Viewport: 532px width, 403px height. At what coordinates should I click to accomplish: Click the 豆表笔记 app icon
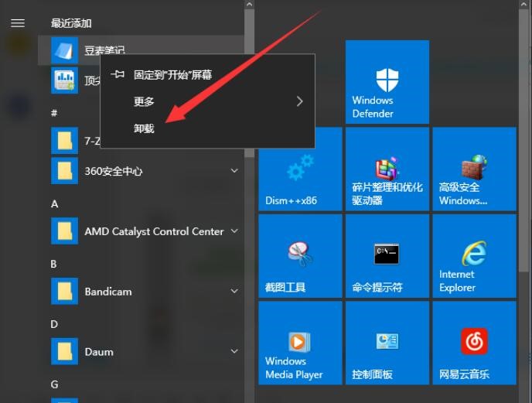click(x=64, y=50)
